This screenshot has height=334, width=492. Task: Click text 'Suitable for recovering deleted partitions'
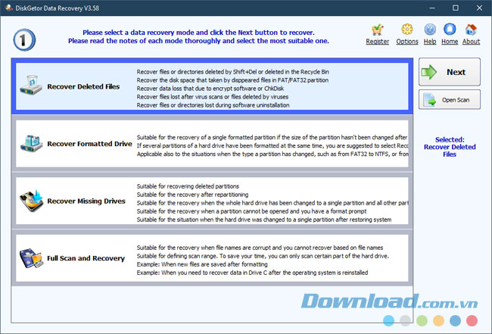click(x=188, y=186)
